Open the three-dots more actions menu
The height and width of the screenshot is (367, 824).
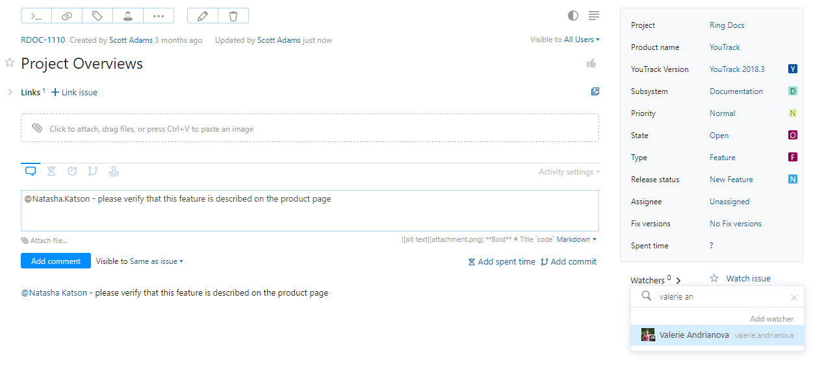click(159, 16)
